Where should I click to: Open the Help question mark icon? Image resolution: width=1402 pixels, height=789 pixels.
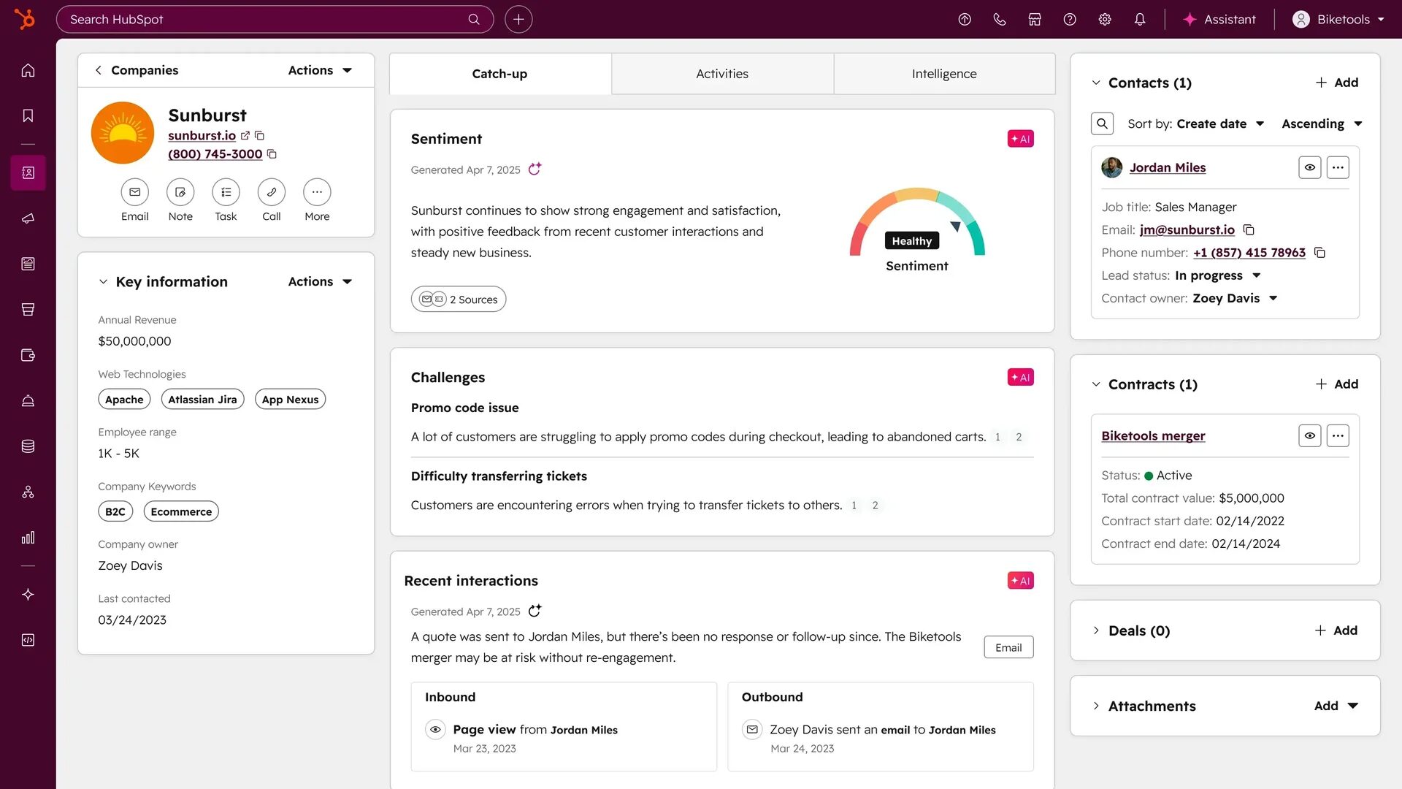[1070, 19]
